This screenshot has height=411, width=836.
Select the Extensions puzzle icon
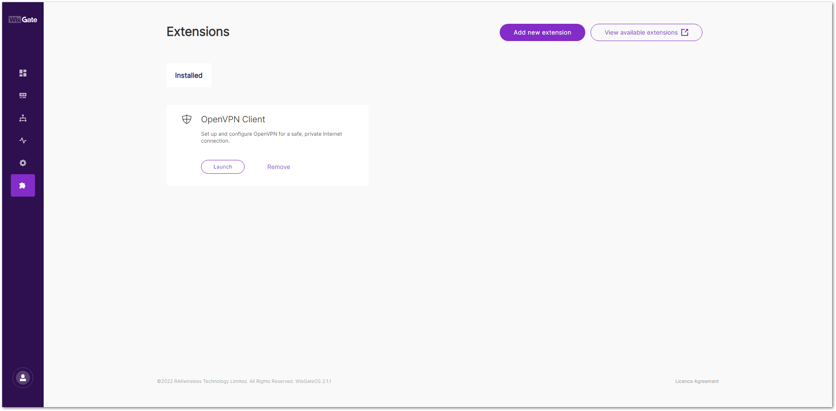pos(23,185)
